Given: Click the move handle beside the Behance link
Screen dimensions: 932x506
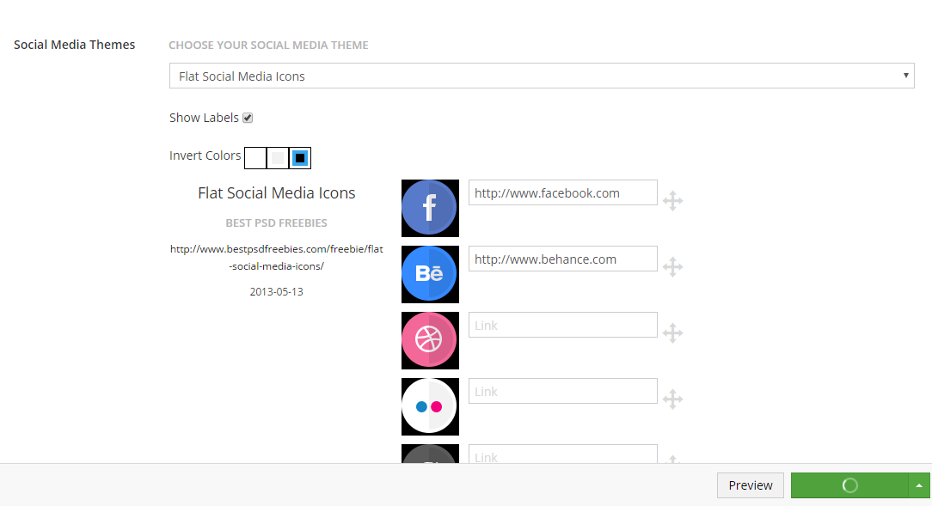Looking at the screenshot, I should pyautogui.click(x=672, y=267).
